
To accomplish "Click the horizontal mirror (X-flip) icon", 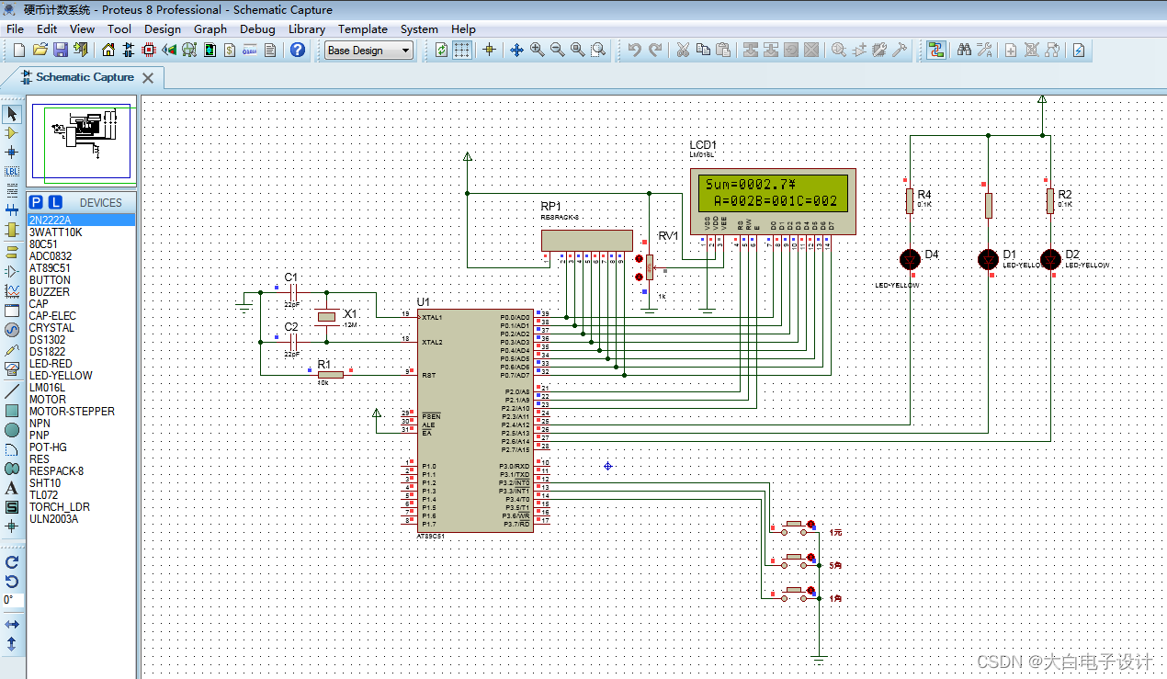I will (x=12, y=625).
